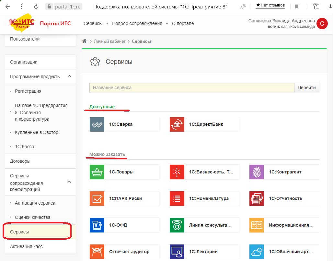Click the Линия консультаций phone icon
This screenshot has width=333, height=261.
click(x=177, y=225)
